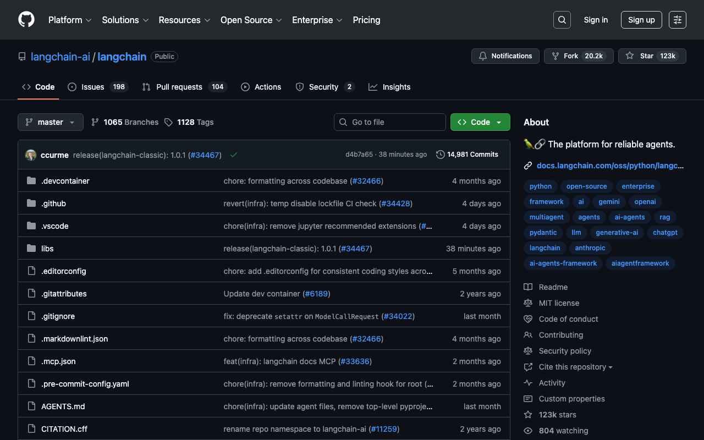Open appearance settings icon in header
This screenshot has width=704, height=440.
pos(678,20)
